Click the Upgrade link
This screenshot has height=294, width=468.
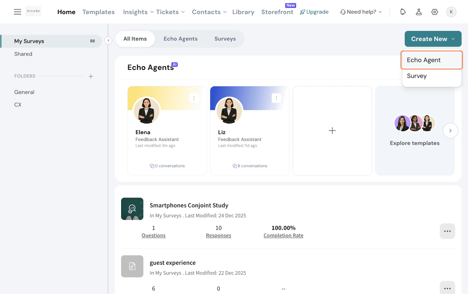click(314, 12)
